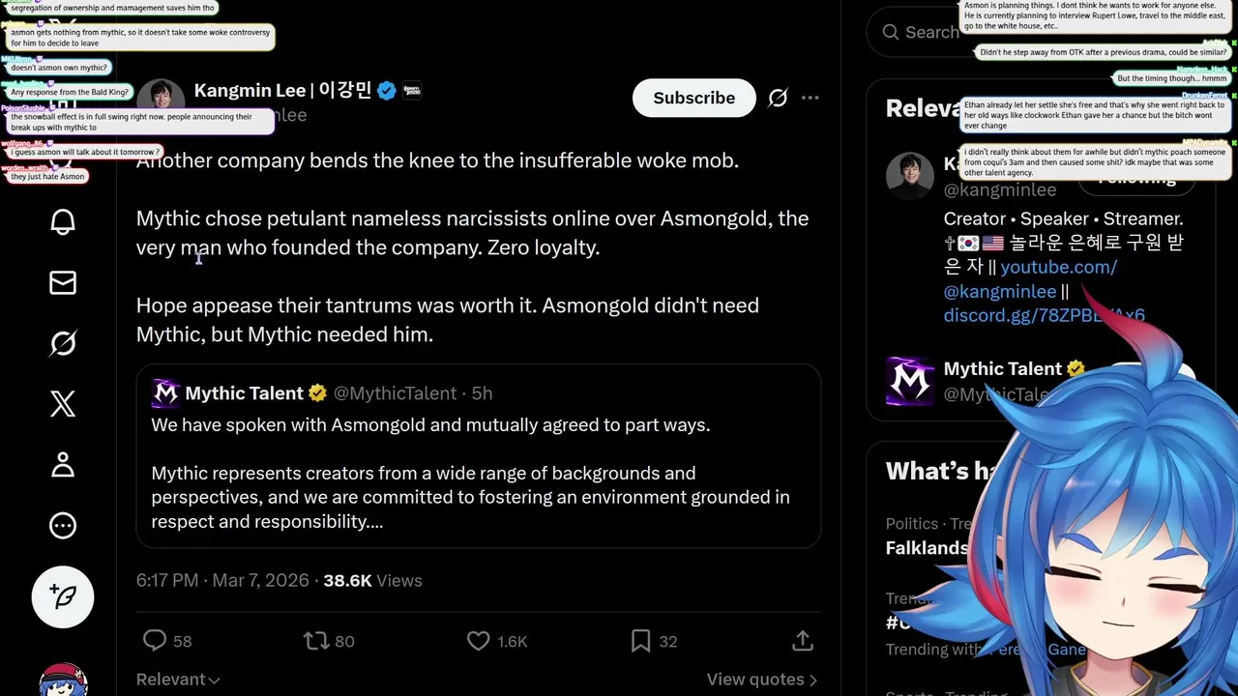Open the Notifications bell icon
This screenshot has width=1238, height=696.
(63, 222)
